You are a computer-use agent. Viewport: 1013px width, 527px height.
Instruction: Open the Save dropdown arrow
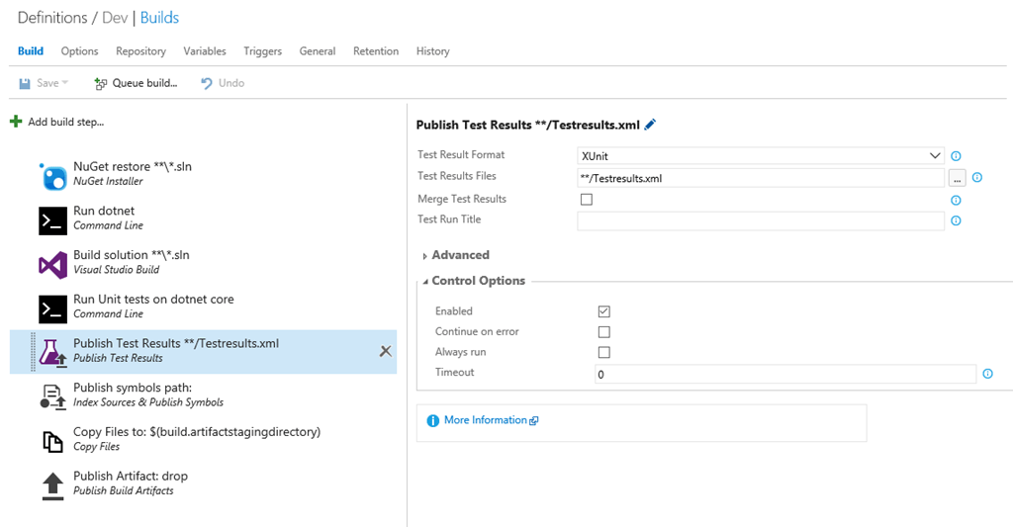[x=65, y=83]
